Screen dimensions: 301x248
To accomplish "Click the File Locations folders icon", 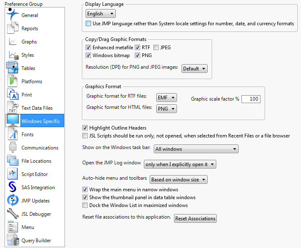I will click(x=13, y=160).
